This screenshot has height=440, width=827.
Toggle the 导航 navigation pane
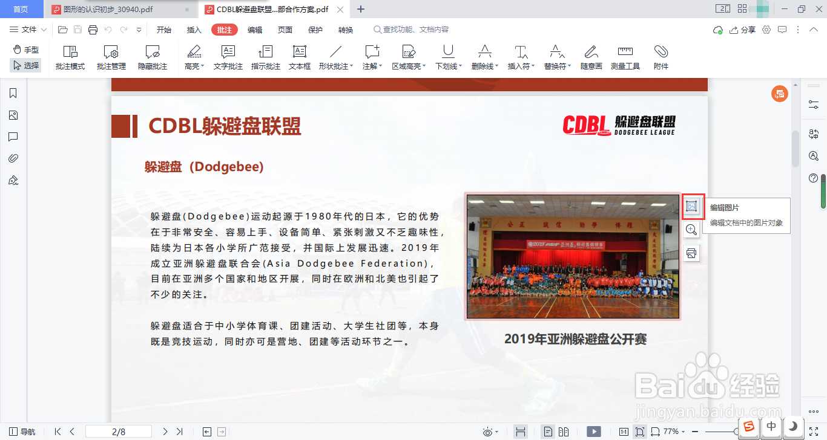pos(22,432)
